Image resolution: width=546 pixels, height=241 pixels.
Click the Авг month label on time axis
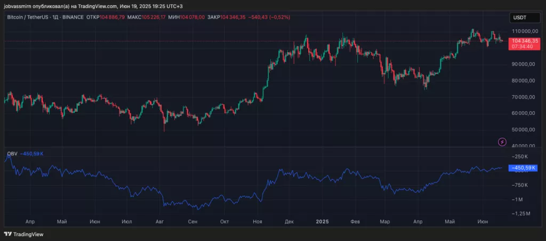tap(160, 221)
